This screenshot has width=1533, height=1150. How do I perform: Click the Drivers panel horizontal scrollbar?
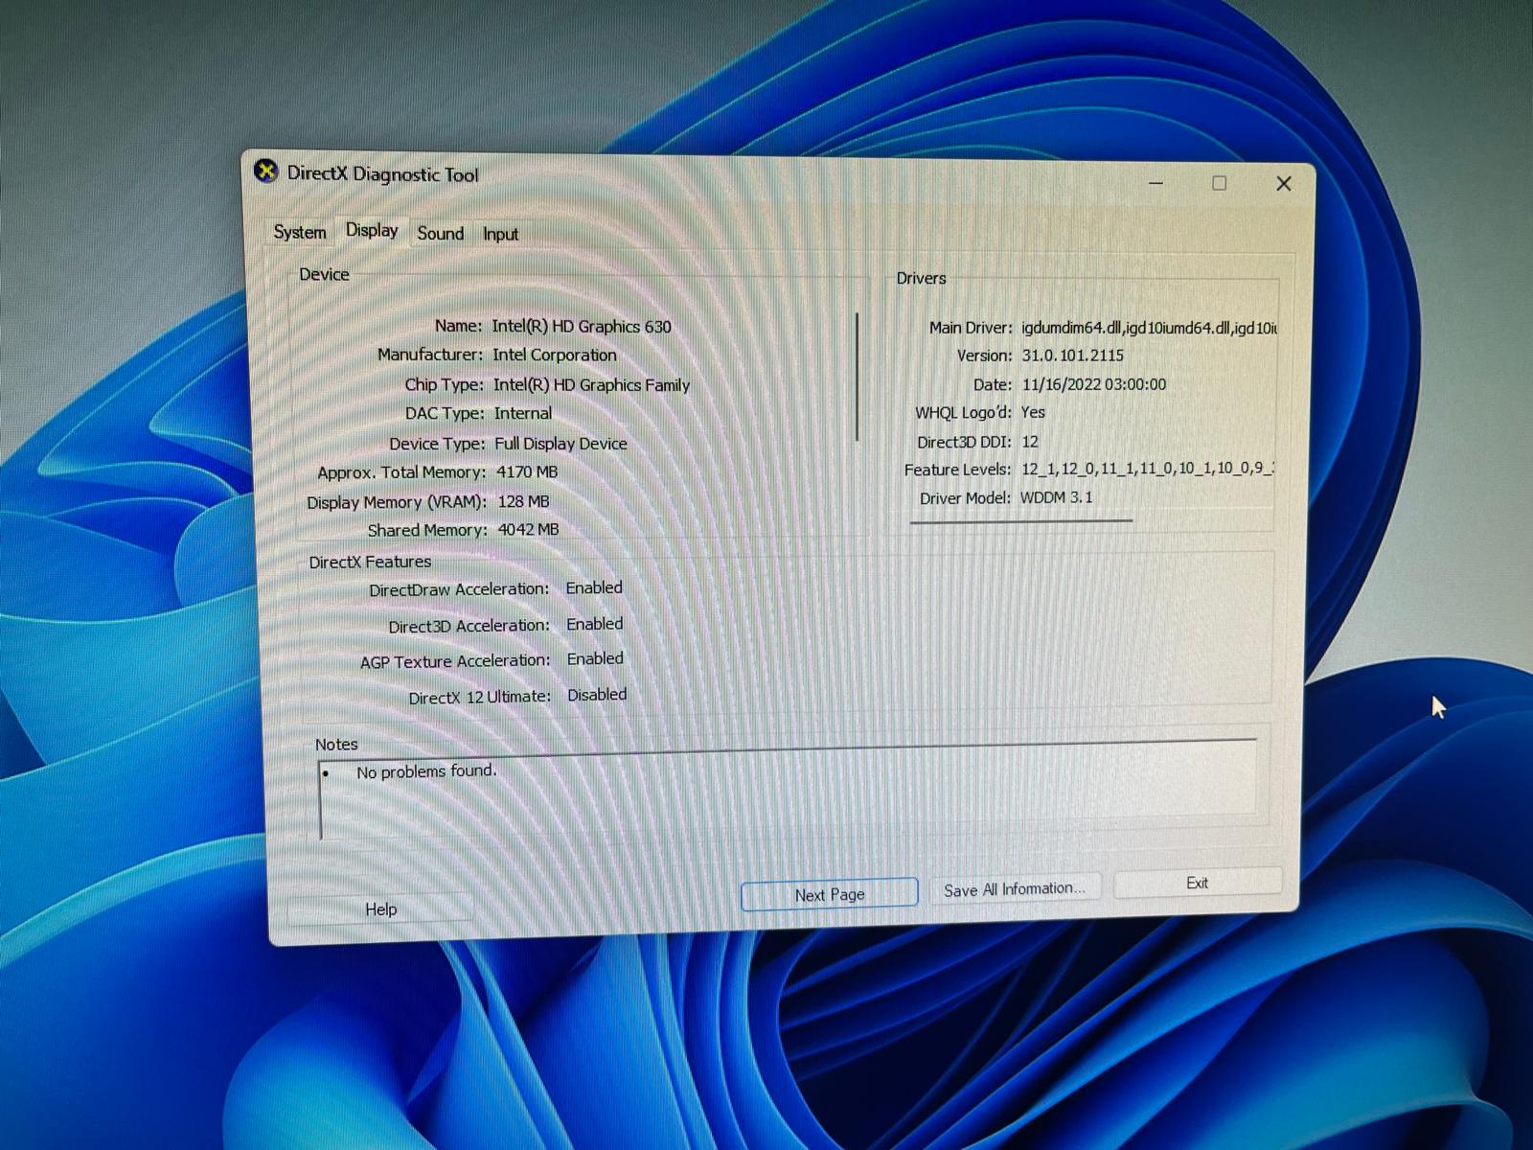1021,522
